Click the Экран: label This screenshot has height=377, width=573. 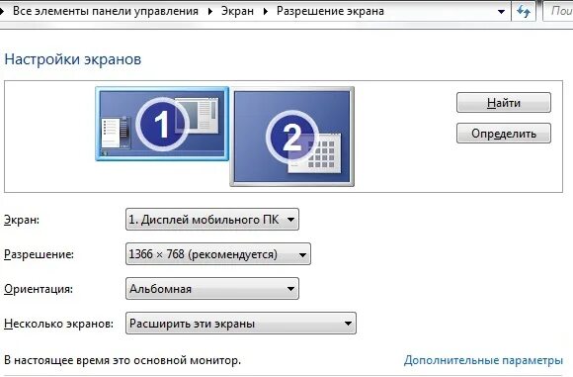coord(22,220)
